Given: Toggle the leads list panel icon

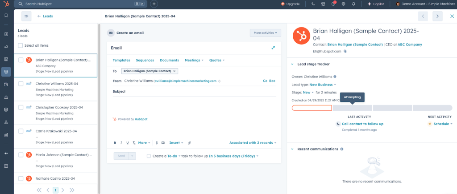Looking at the screenshot, I should [26, 16].
